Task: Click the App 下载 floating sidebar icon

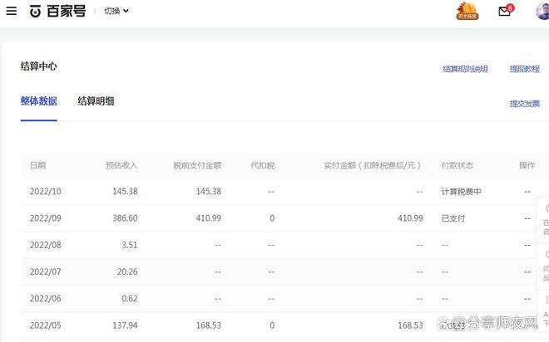Action: pos(546,307)
